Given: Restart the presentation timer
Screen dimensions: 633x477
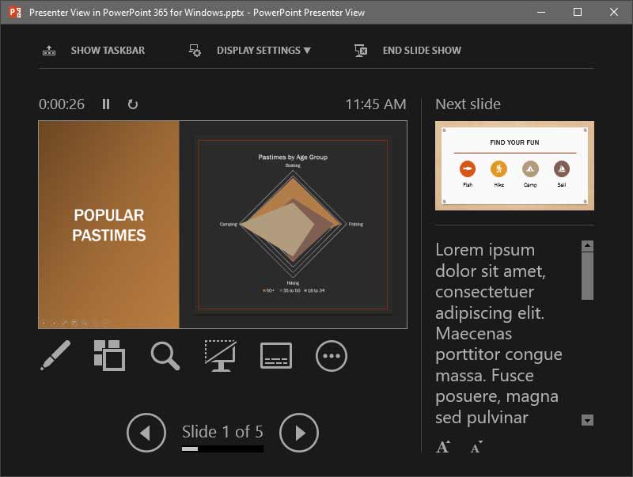Looking at the screenshot, I should pyautogui.click(x=131, y=104).
